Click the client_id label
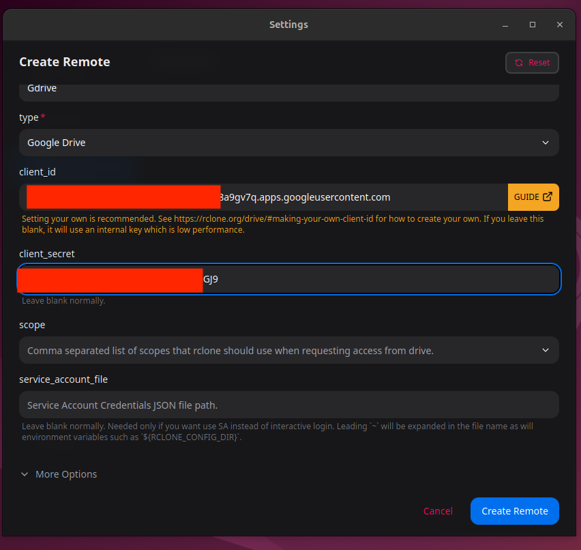This screenshot has height=550, width=581. coord(38,172)
